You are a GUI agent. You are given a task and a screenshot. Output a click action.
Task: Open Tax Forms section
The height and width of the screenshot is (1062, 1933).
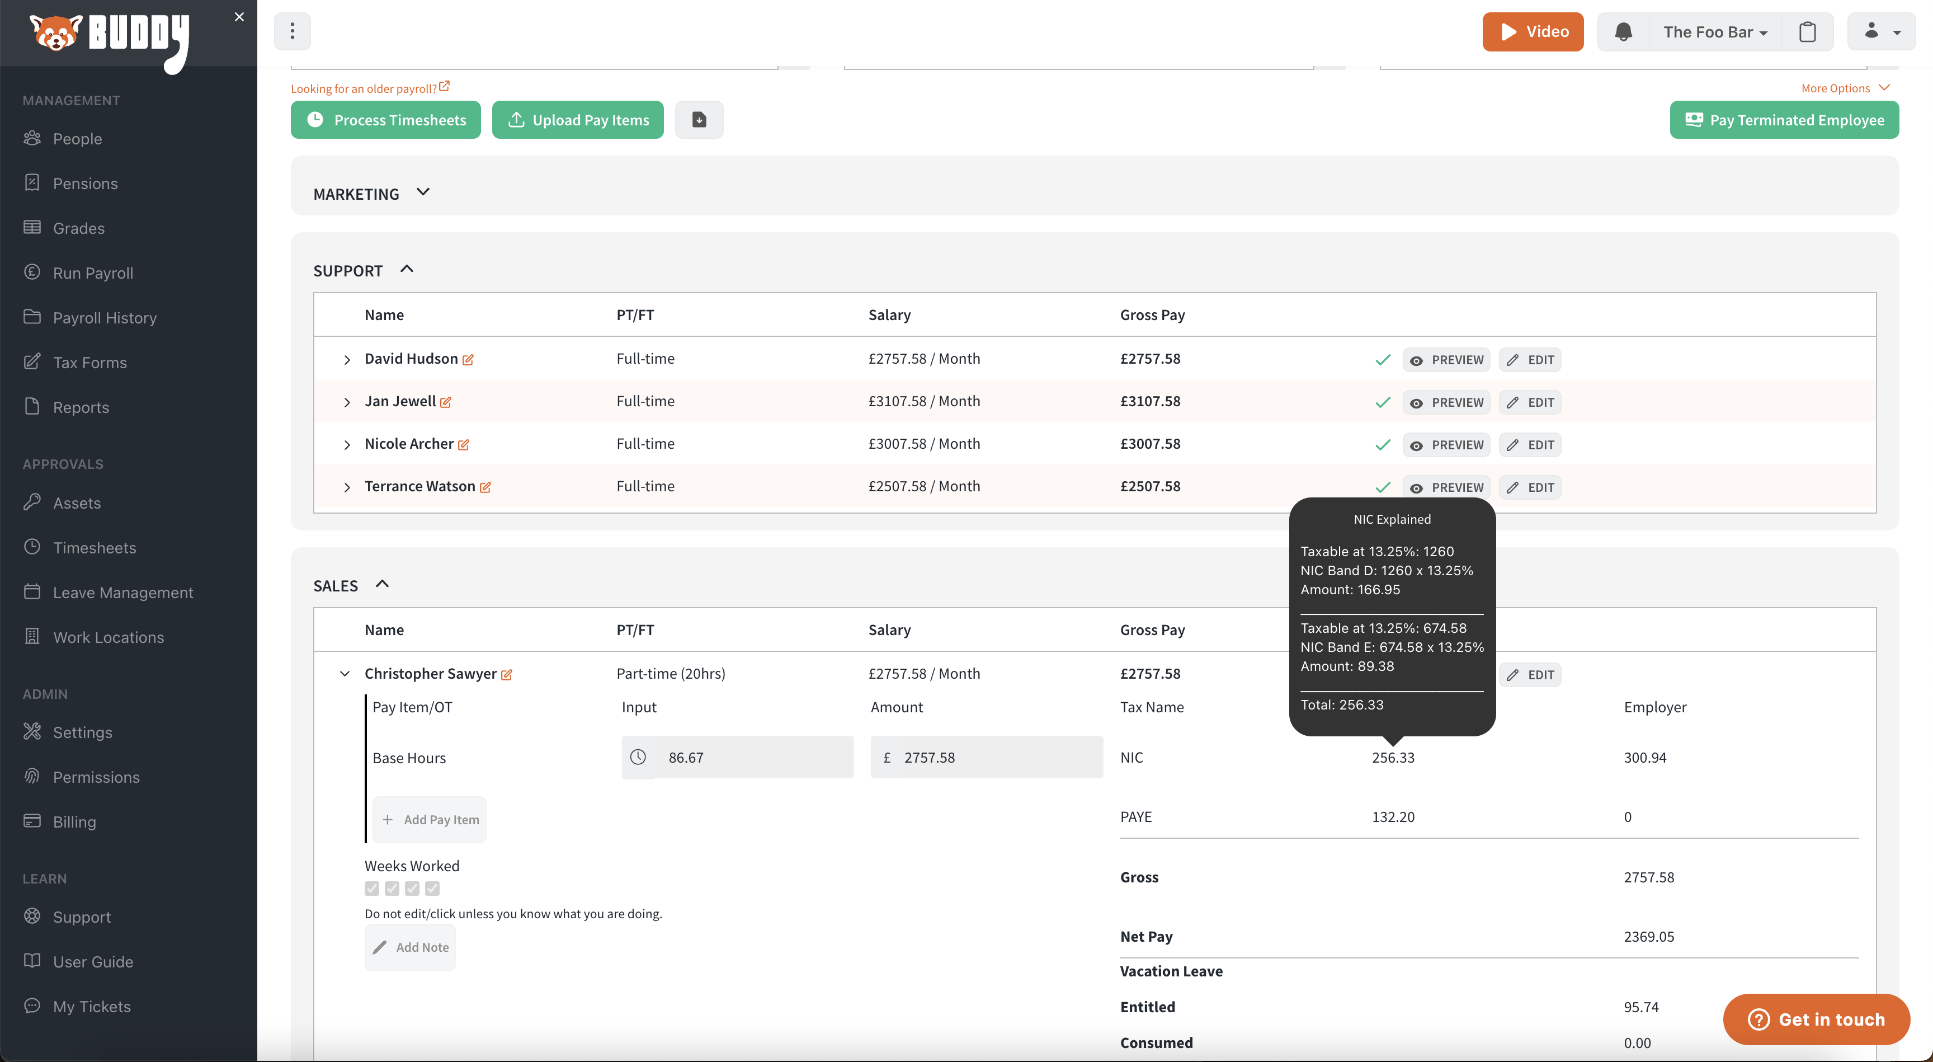(x=90, y=363)
